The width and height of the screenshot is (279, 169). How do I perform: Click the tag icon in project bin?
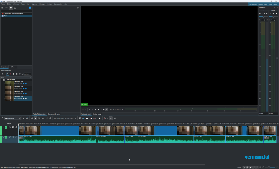pyautogui.click(x=14, y=74)
